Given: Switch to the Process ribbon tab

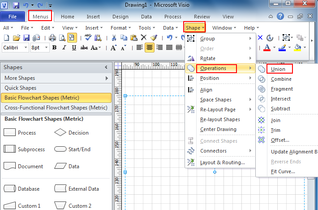Looking at the screenshot, I should point(173,17).
